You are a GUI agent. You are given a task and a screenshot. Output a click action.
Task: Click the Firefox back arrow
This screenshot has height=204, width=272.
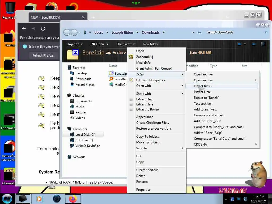pos(24,29)
